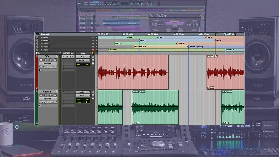This screenshot has width=279, height=157.
Task: Click the Timecode ruler label
Action: pos(45,34)
